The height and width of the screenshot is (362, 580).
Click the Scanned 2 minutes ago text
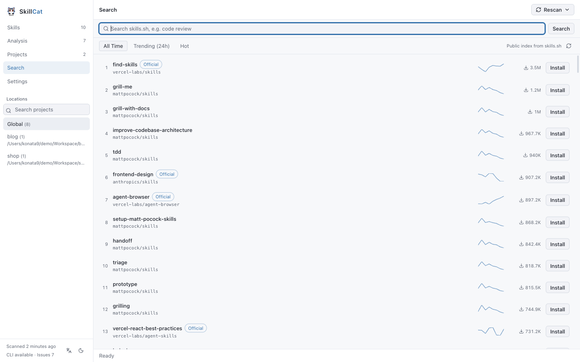coord(31,346)
